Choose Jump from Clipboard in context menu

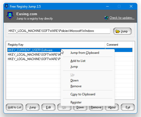pos(88,53)
